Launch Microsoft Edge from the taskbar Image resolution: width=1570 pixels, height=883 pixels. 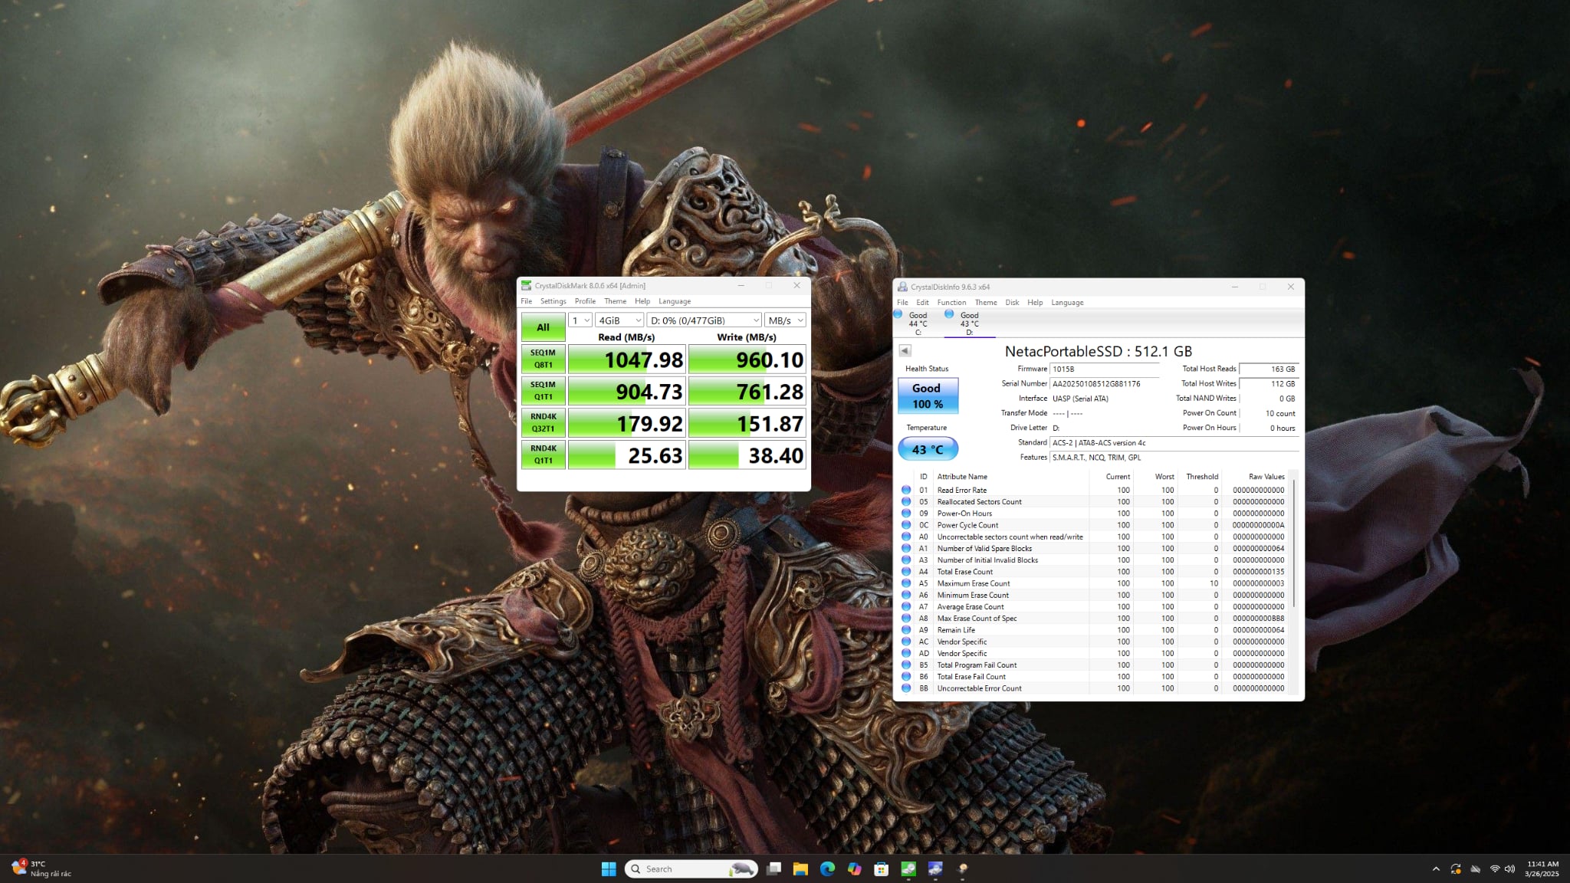click(x=827, y=868)
